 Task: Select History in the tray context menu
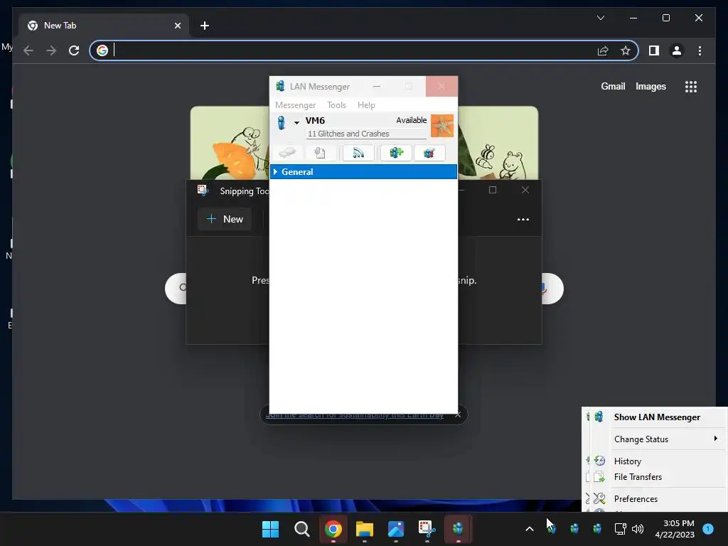click(657, 461)
